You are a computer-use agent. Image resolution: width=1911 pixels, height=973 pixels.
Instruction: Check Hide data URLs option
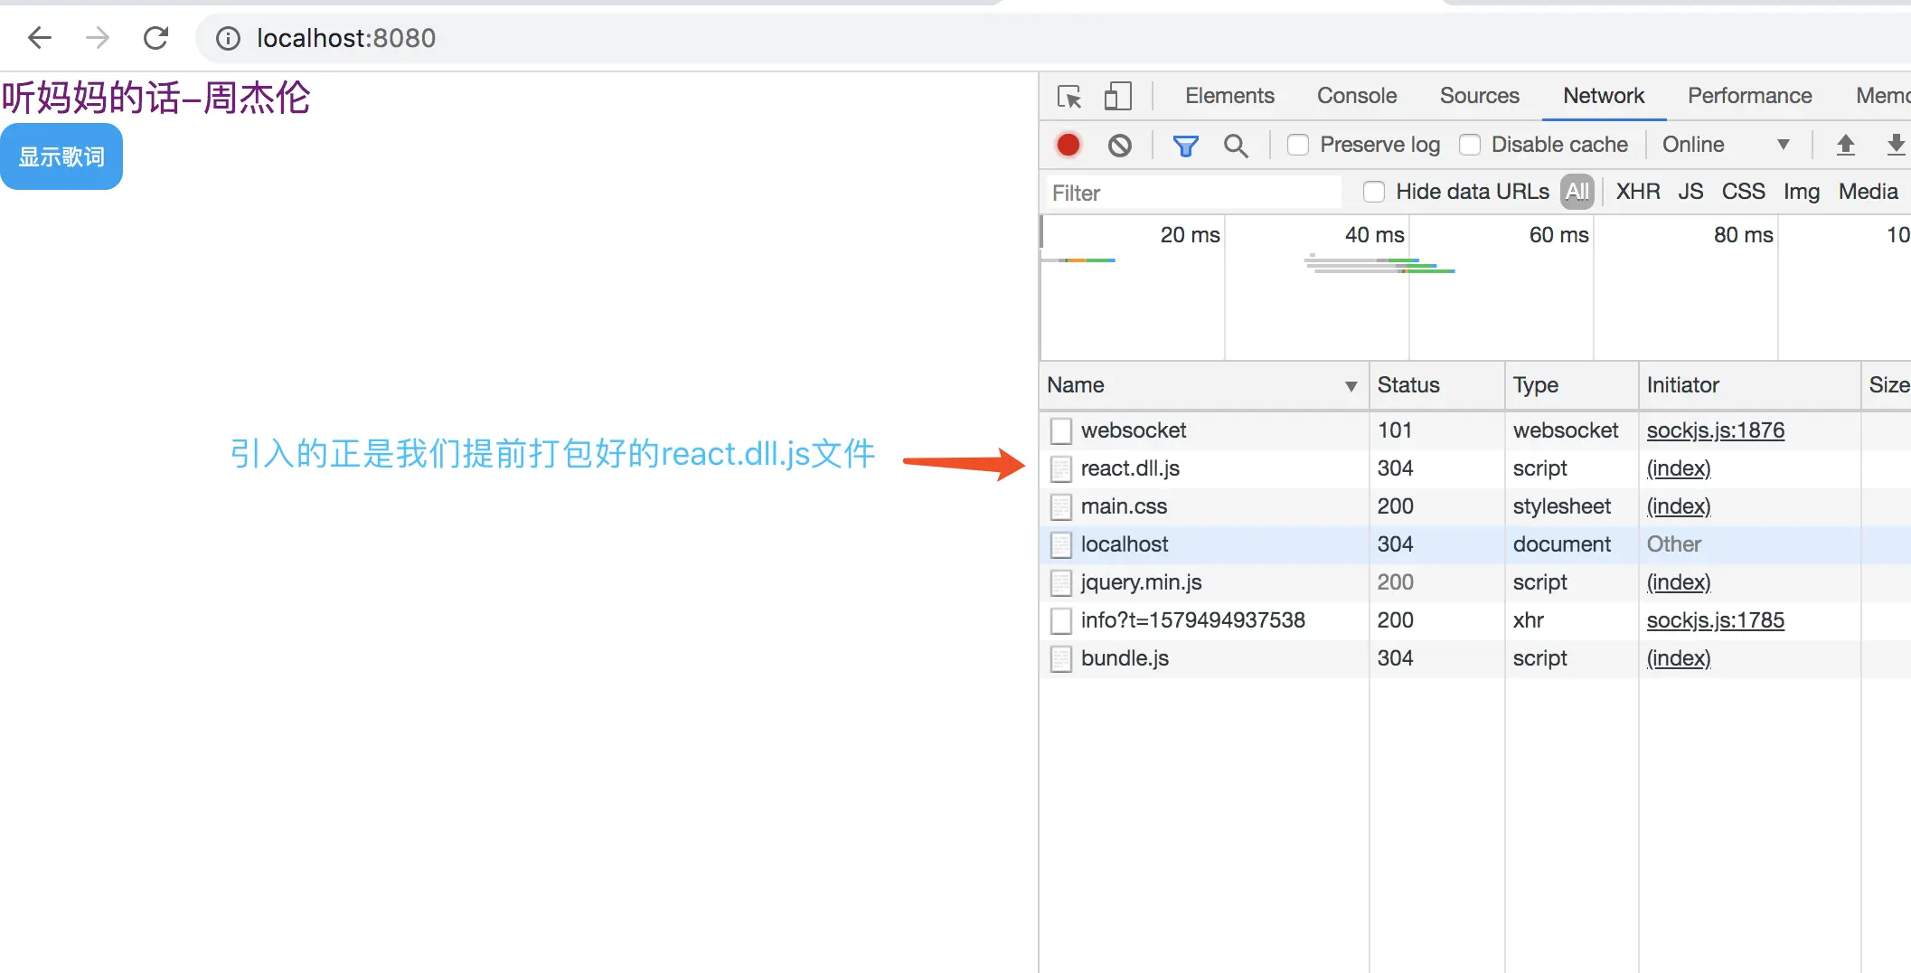(1374, 192)
